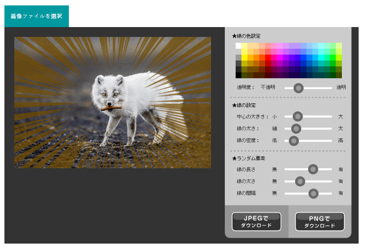Choose the bright cyan color swatch
This screenshot has width=366, height=248.
point(321,58)
